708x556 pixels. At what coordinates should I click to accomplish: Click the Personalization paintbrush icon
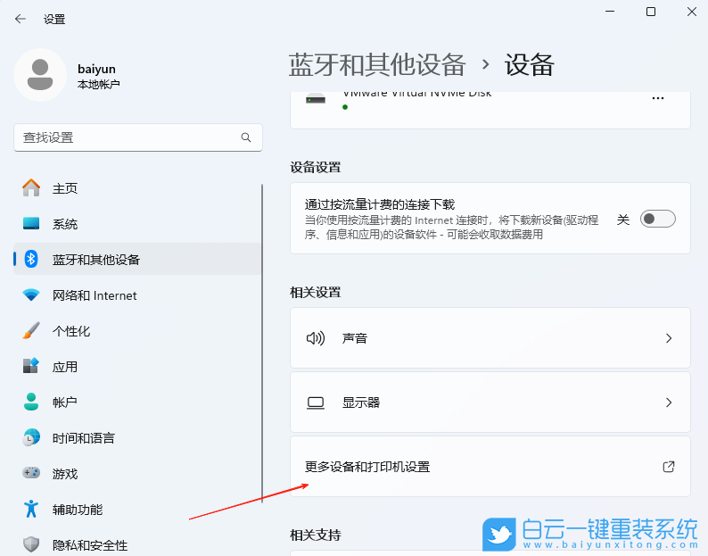pyautogui.click(x=31, y=330)
